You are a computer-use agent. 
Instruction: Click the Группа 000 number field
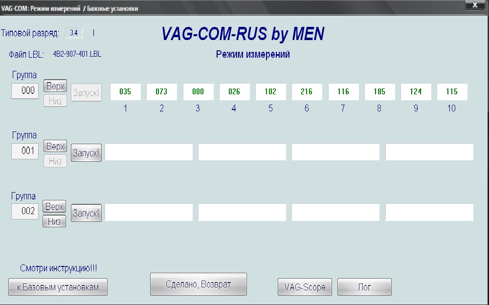point(25,91)
